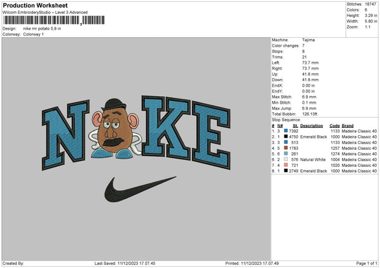Click the black swatch for stop 2
This screenshot has width=380, height=268.
tap(286, 137)
